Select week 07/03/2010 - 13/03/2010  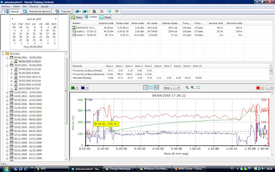click(28, 100)
